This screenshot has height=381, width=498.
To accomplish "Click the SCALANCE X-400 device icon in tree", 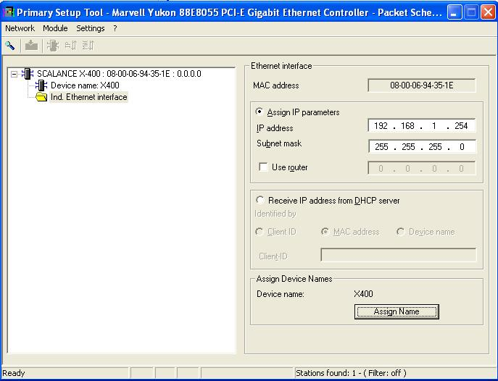I will click(x=28, y=74).
